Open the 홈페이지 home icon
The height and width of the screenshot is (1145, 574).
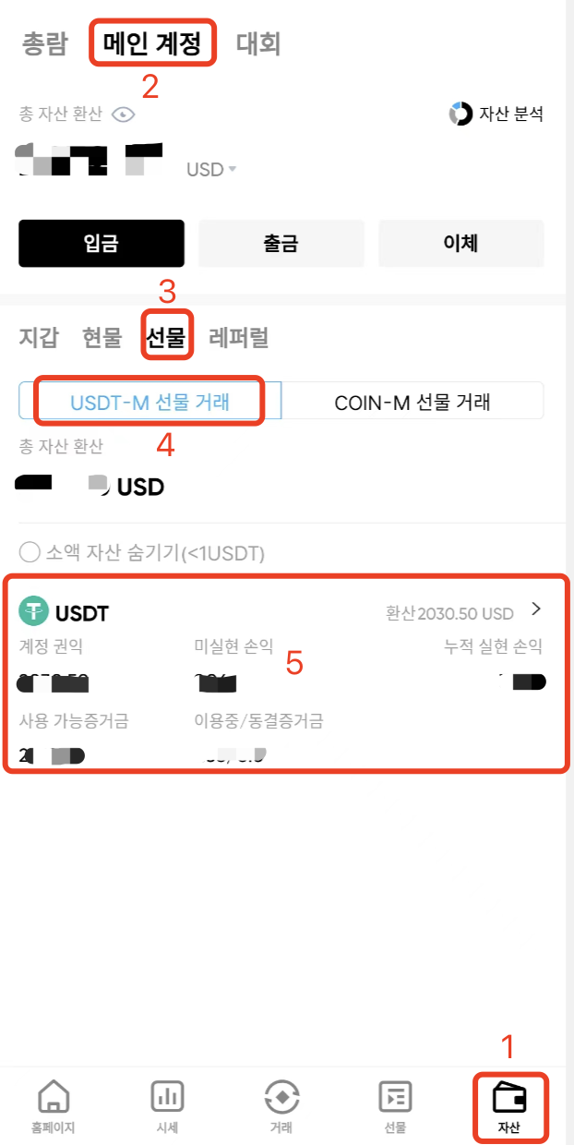pyautogui.click(x=54, y=1097)
